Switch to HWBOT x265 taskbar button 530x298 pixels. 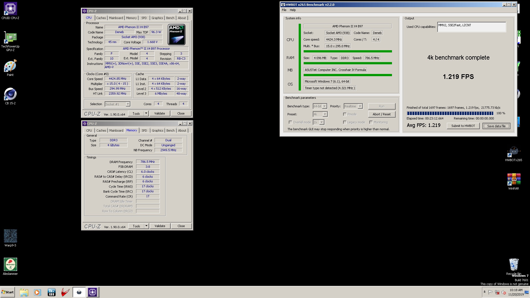(x=79, y=292)
